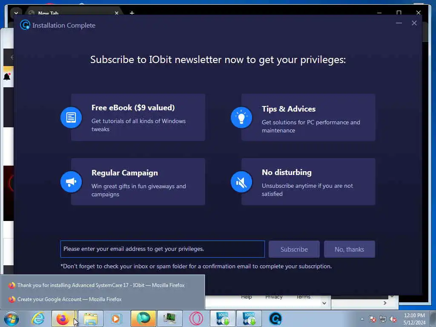
Task: Open Windows Media Player from taskbar
Action: [116, 318]
